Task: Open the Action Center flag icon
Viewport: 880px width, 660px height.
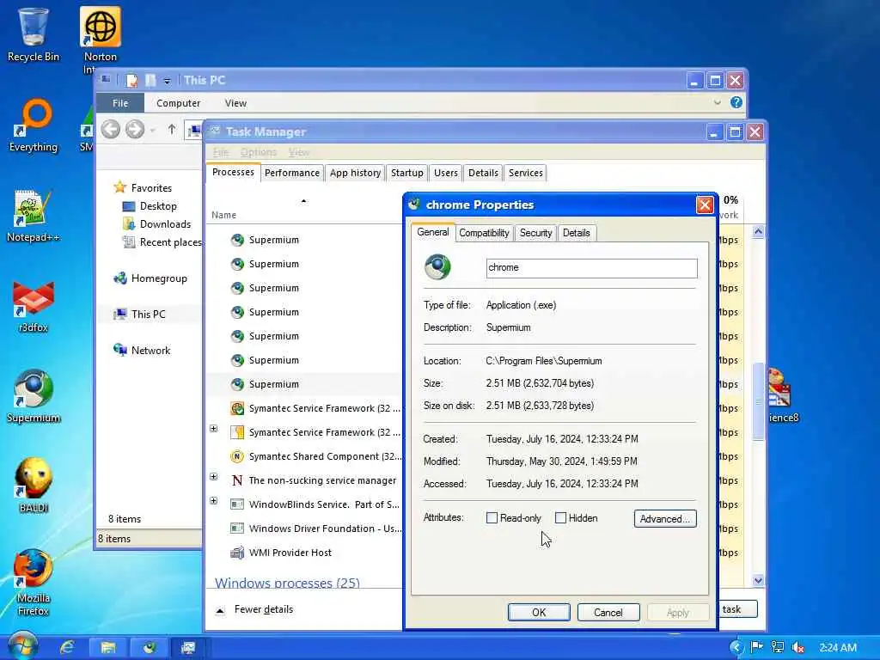Action: click(756, 648)
